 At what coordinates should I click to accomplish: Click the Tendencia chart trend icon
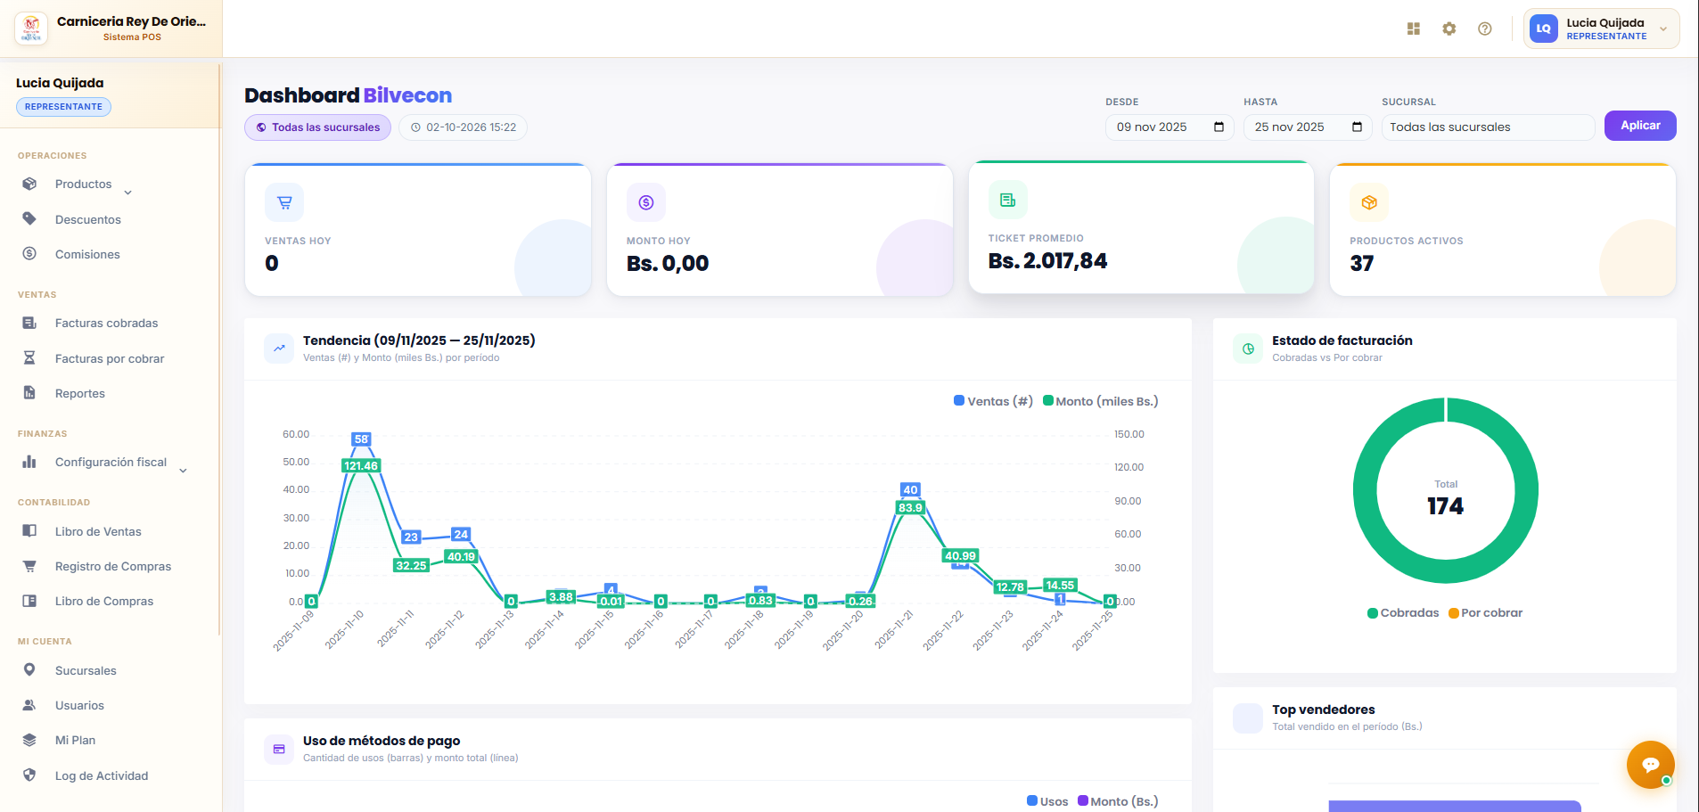pos(279,348)
